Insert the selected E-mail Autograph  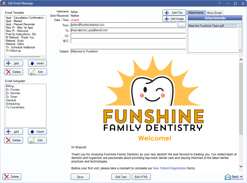37,132
